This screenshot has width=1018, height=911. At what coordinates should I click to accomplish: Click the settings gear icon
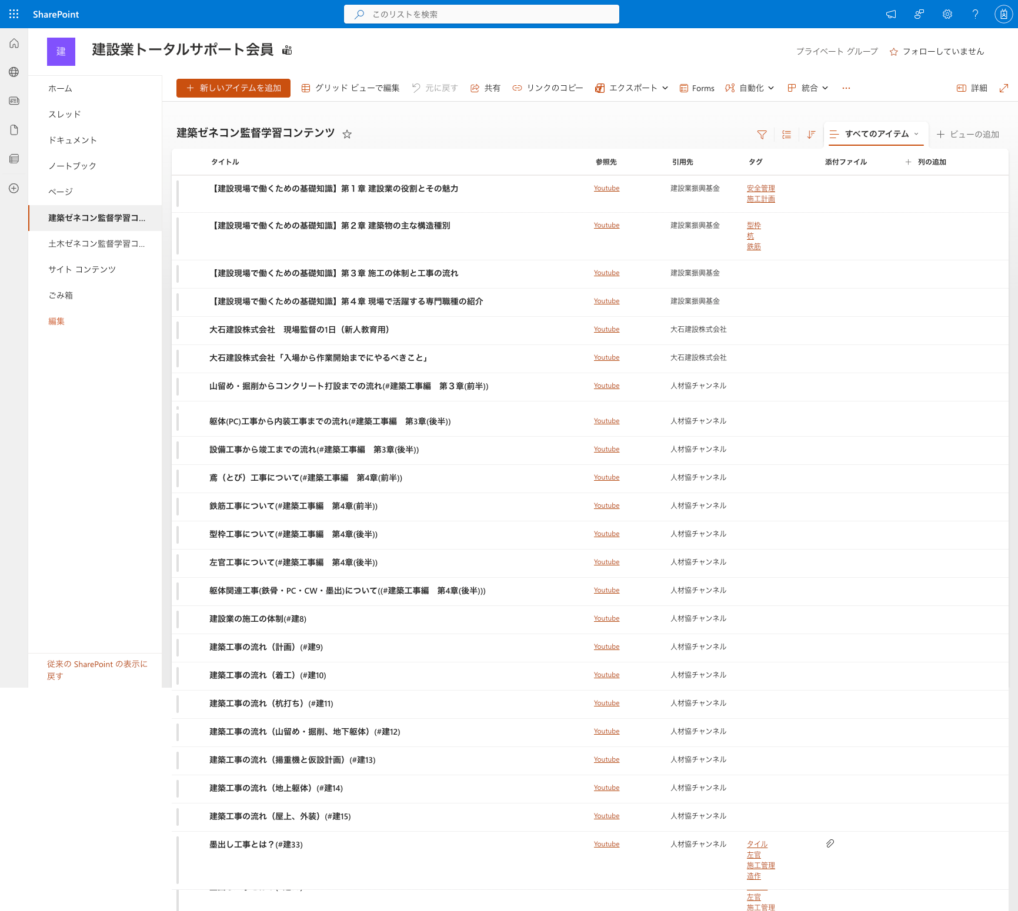click(947, 14)
